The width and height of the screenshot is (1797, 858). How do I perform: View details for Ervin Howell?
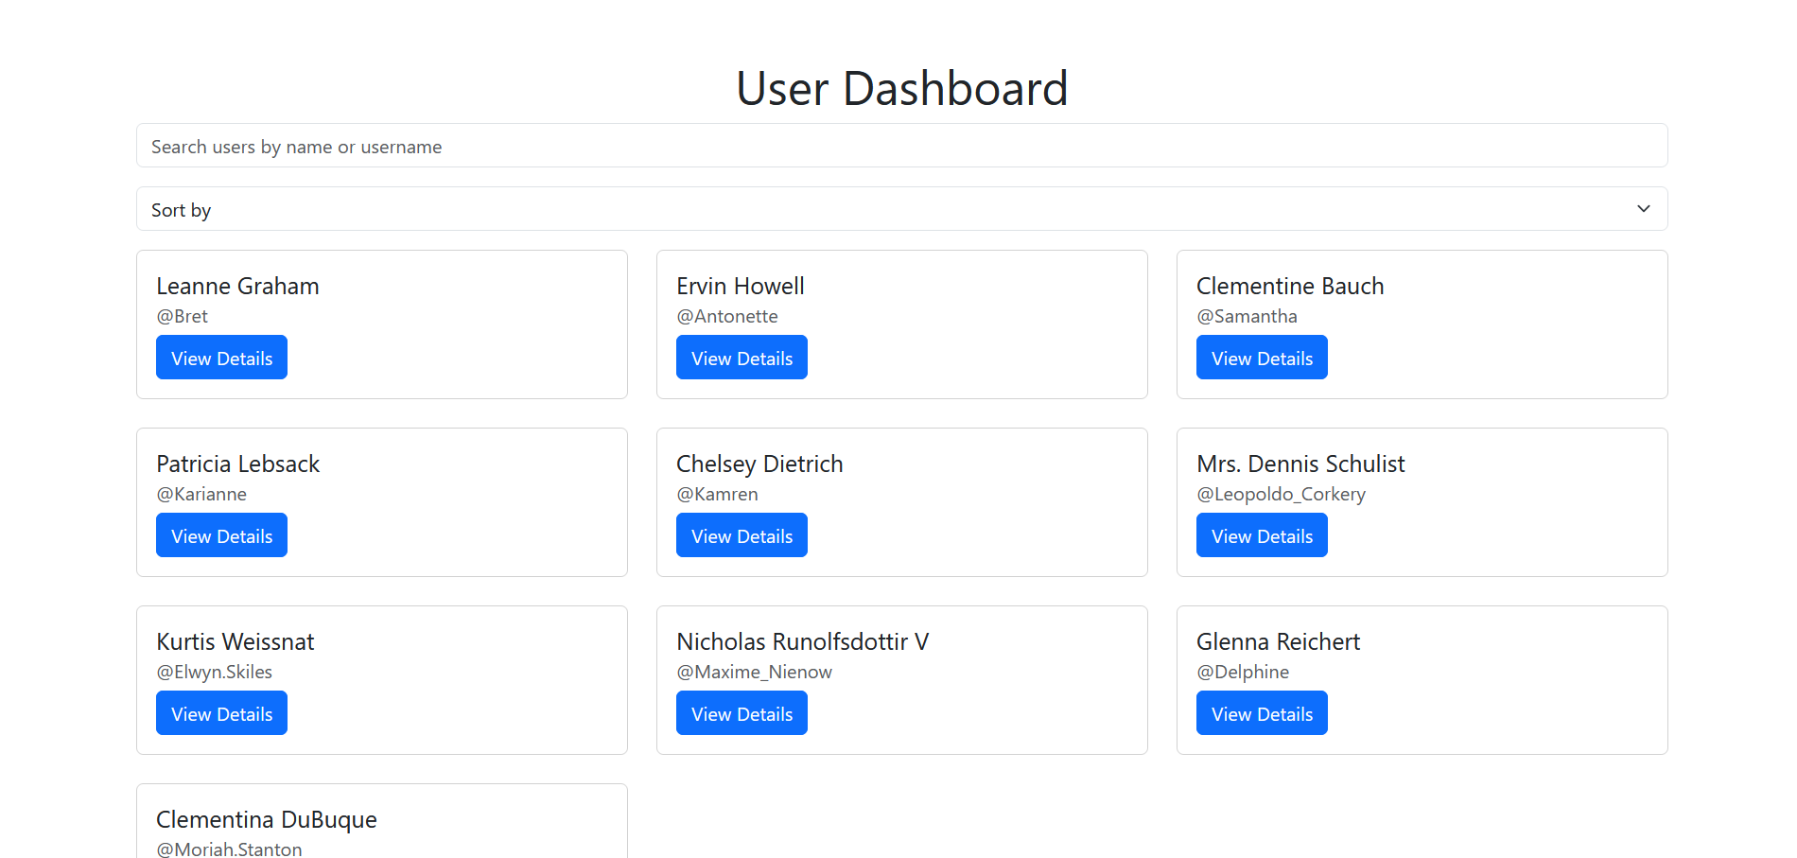741,358
